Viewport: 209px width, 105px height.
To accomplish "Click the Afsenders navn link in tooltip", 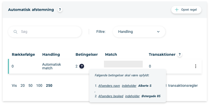I will 109,86.
